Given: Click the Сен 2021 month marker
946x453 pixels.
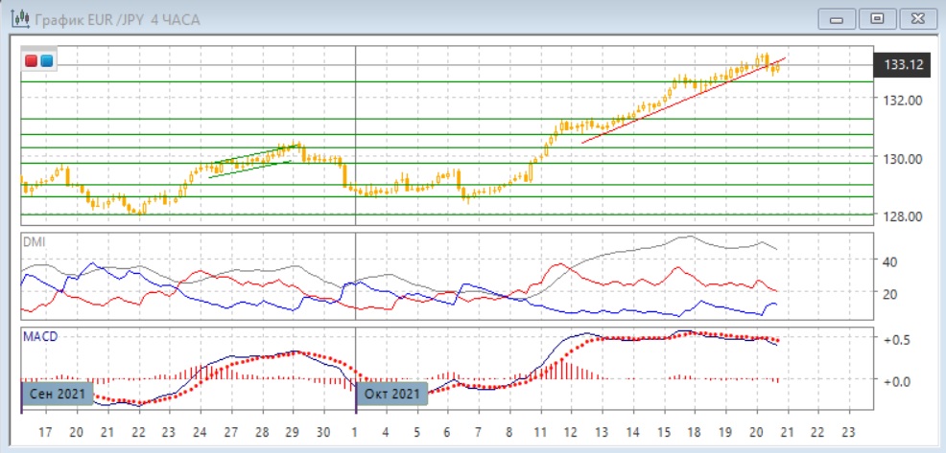Looking at the screenshot, I should [x=57, y=393].
